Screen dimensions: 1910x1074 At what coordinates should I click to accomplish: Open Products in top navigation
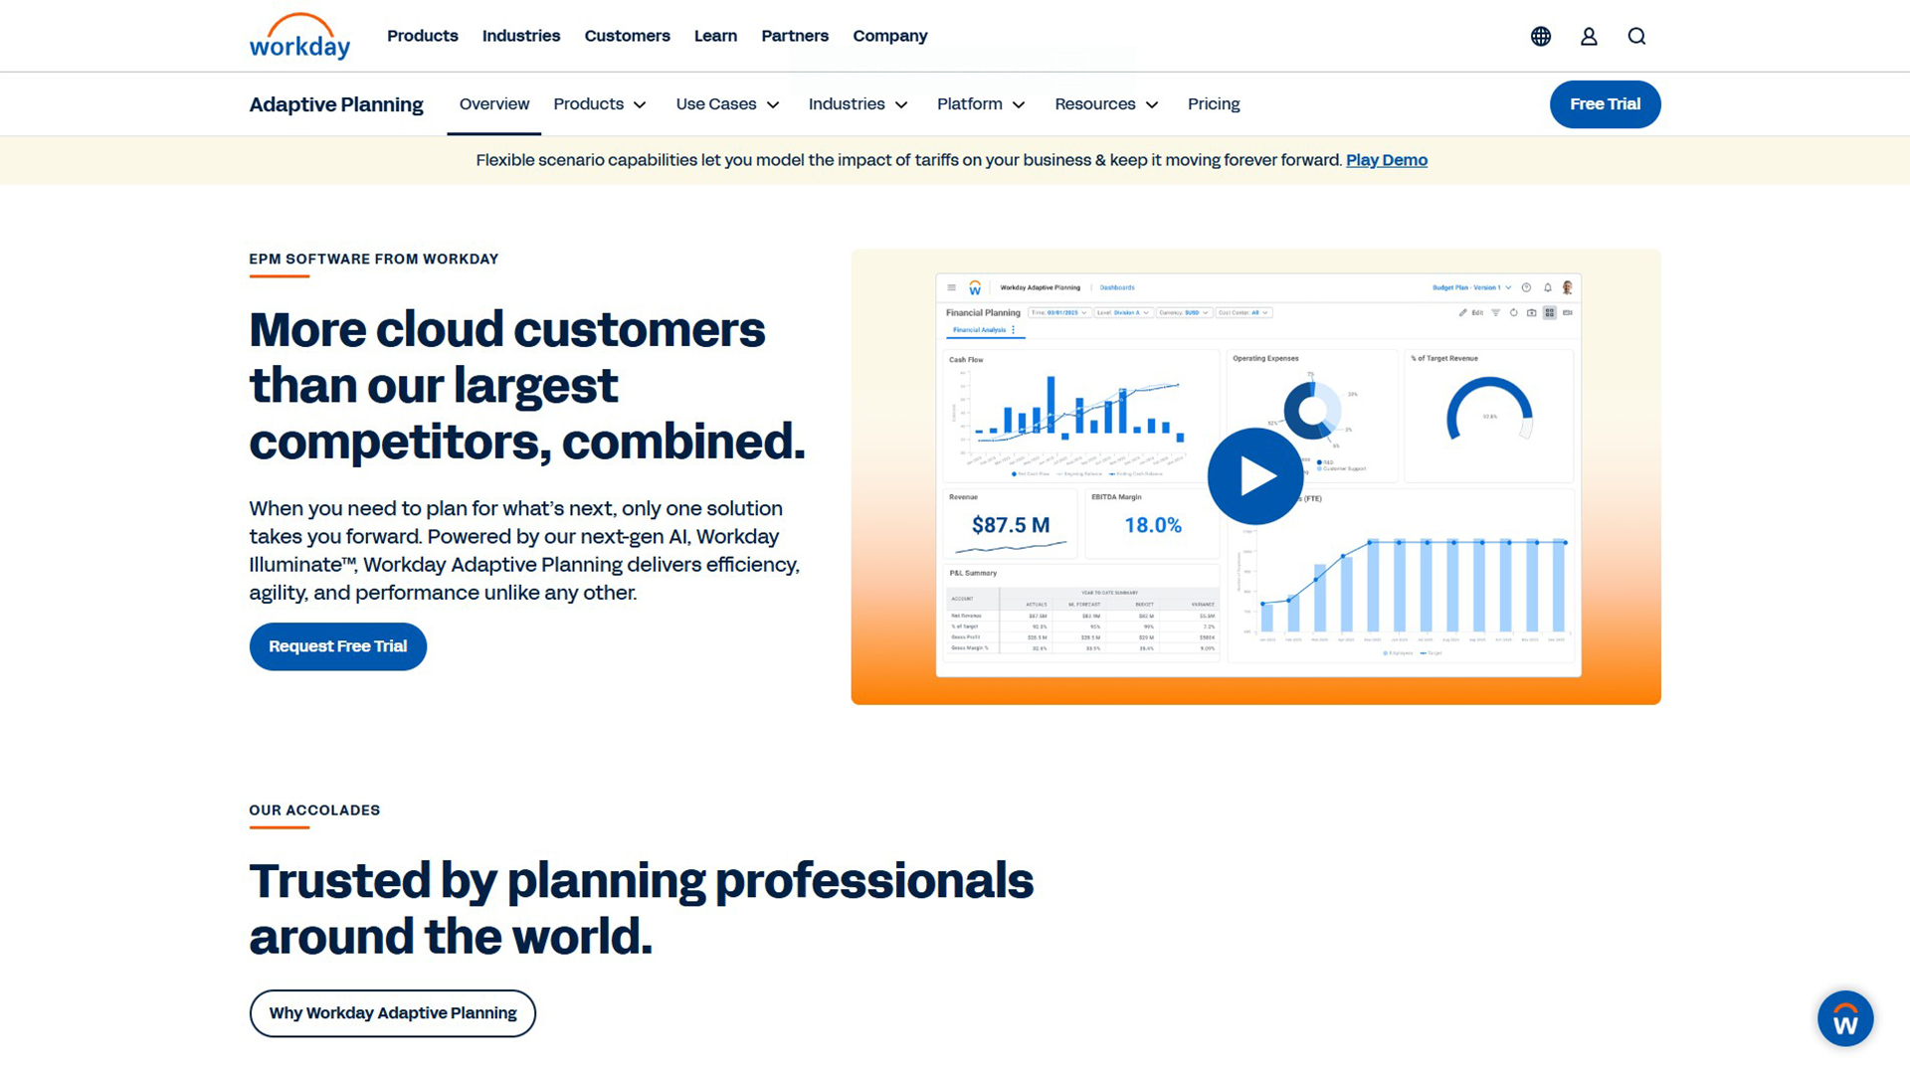click(x=423, y=36)
